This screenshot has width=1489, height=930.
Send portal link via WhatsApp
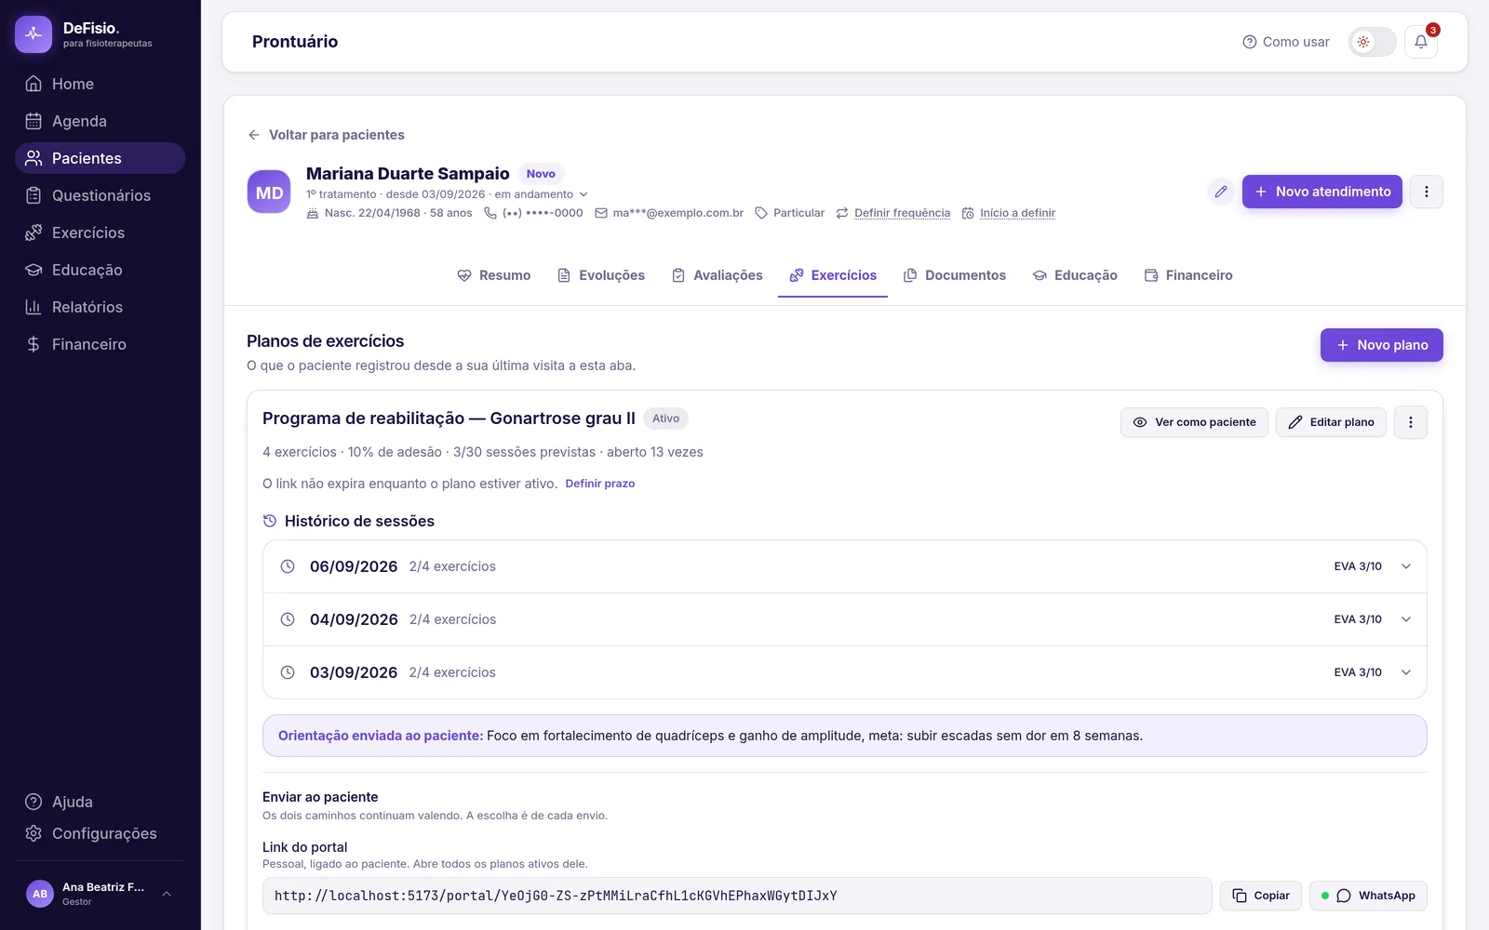[1368, 896]
